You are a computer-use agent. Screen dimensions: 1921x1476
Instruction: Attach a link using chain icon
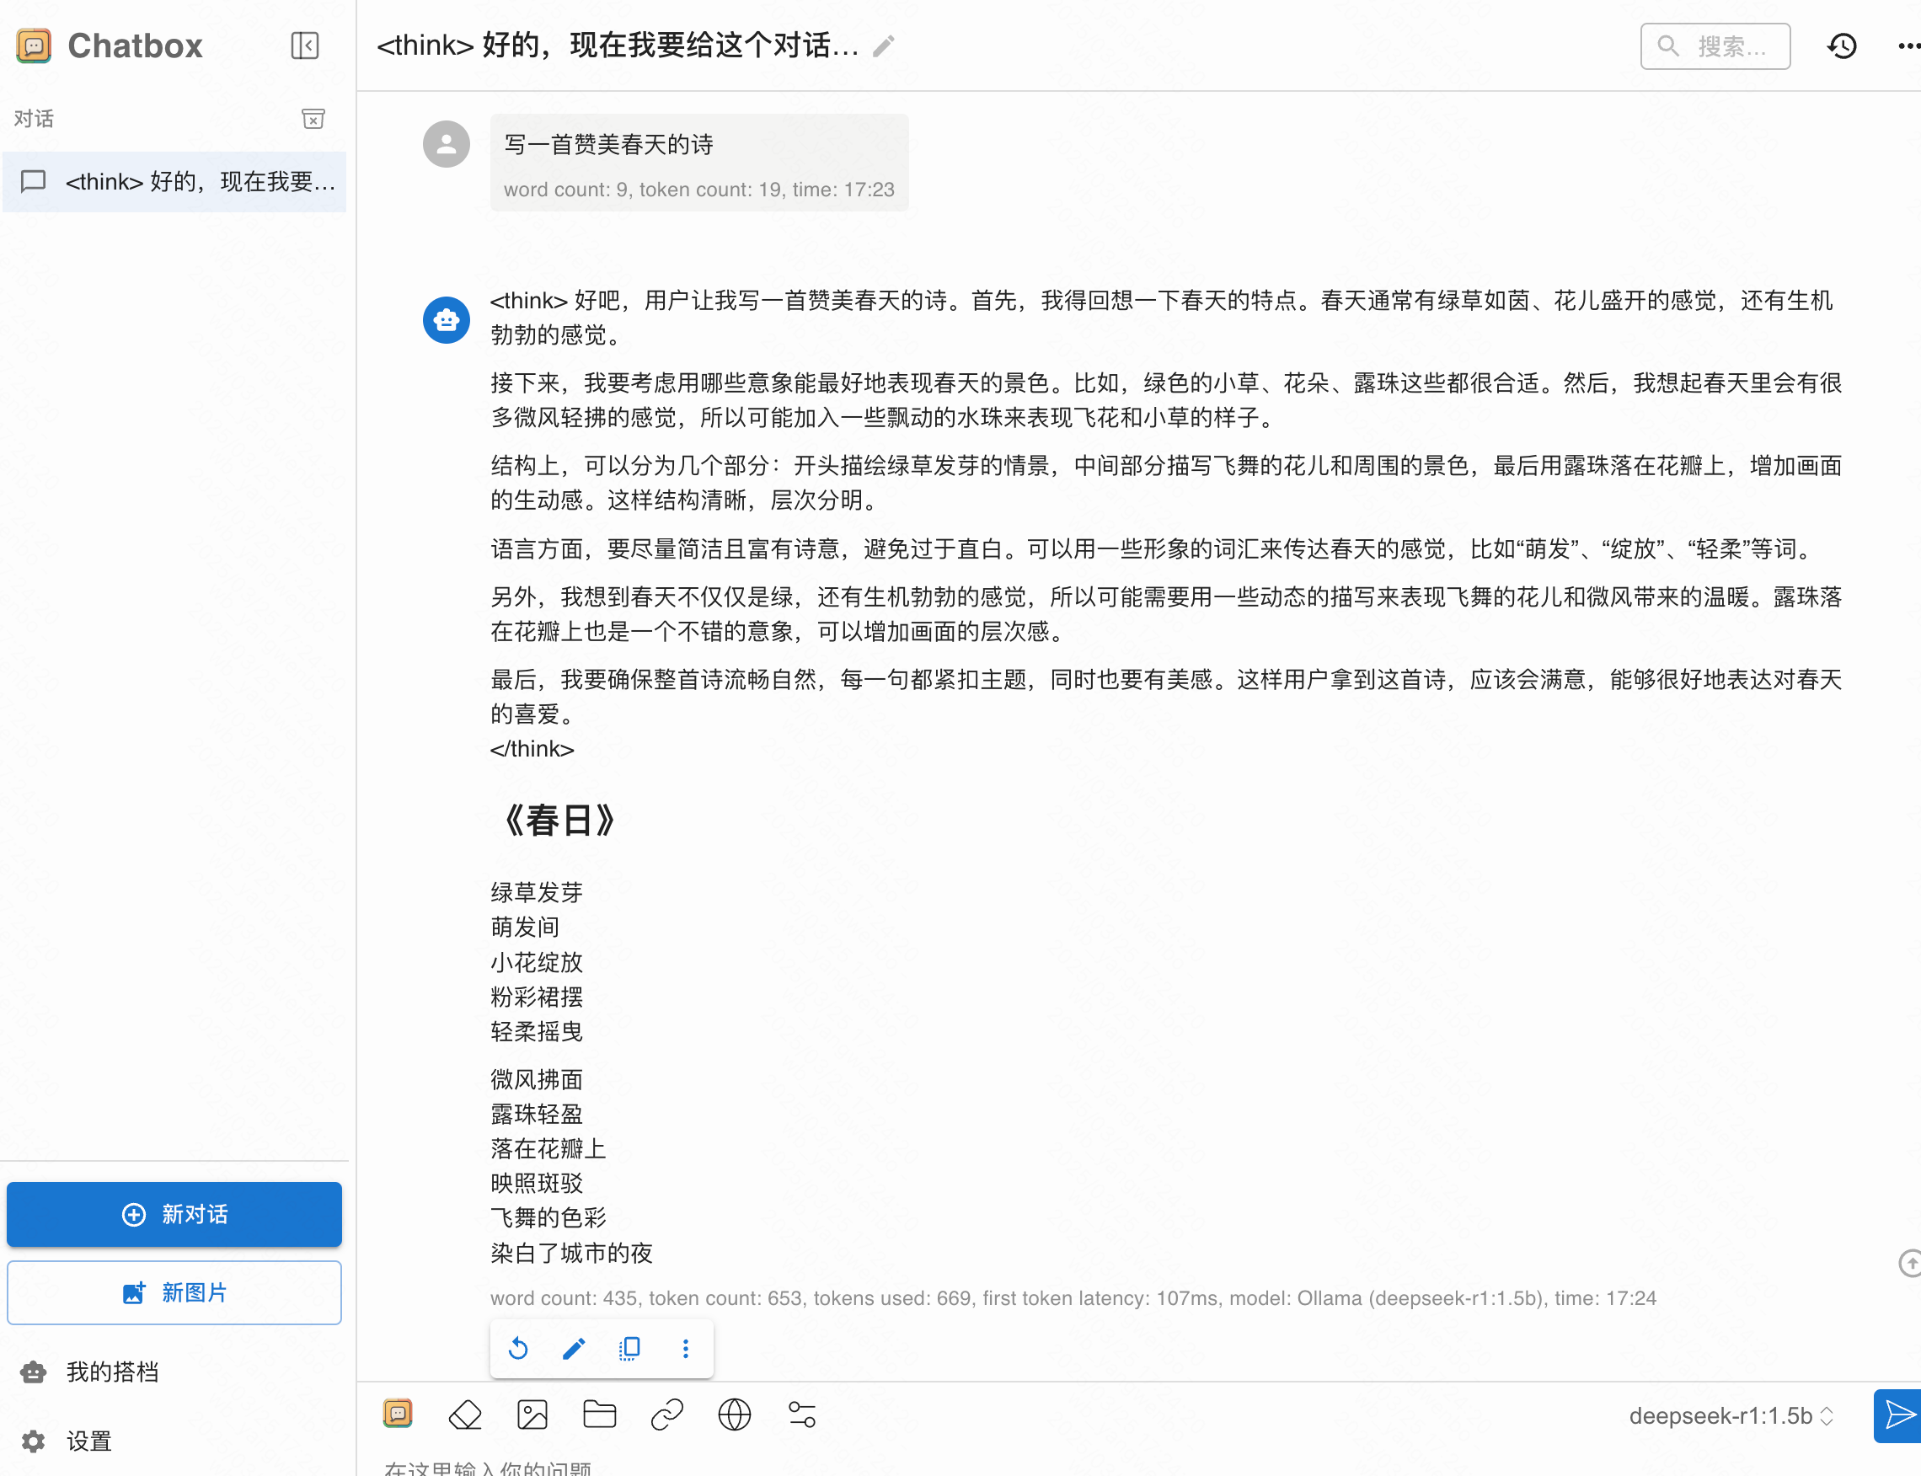click(x=667, y=1414)
